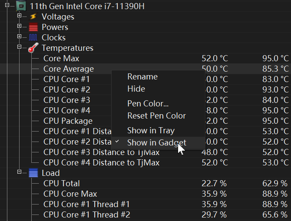Click Thread #2 max value 65.6 %
The image size is (291, 221).
[x=275, y=214]
